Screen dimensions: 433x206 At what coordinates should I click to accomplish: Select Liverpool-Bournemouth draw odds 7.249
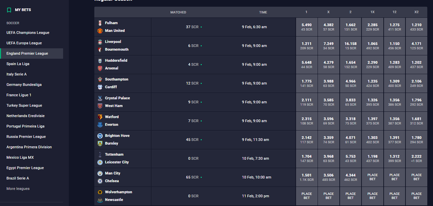click(x=329, y=46)
